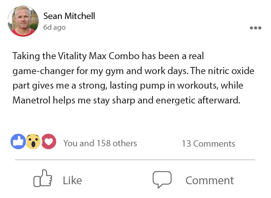This screenshot has height=198, width=271.
Task: Click the speech bubble Comment icon
Action: pyautogui.click(x=162, y=179)
